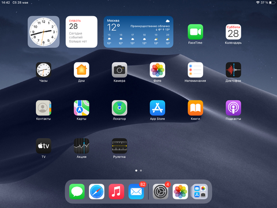Launch the Рулетка measure app

click(119, 146)
